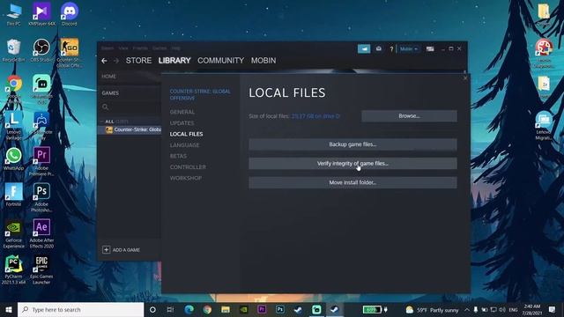Open the Windows Start menu
564x317 pixels.
(x=9, y=309)
